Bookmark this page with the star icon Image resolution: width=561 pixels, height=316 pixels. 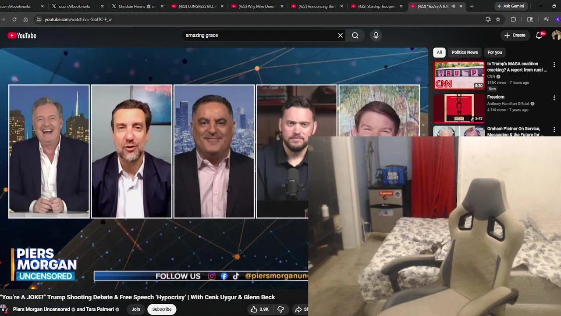point(498,19)
